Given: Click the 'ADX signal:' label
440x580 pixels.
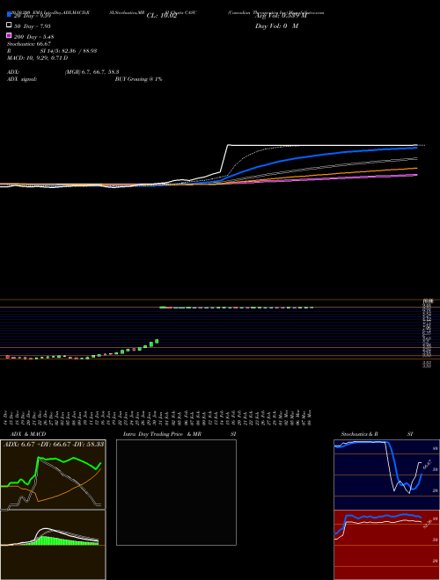Looking at the screenshot, I should click(x=22, y=79).
